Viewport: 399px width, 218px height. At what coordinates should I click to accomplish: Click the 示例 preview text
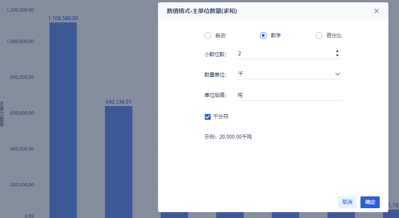(228, 137)
